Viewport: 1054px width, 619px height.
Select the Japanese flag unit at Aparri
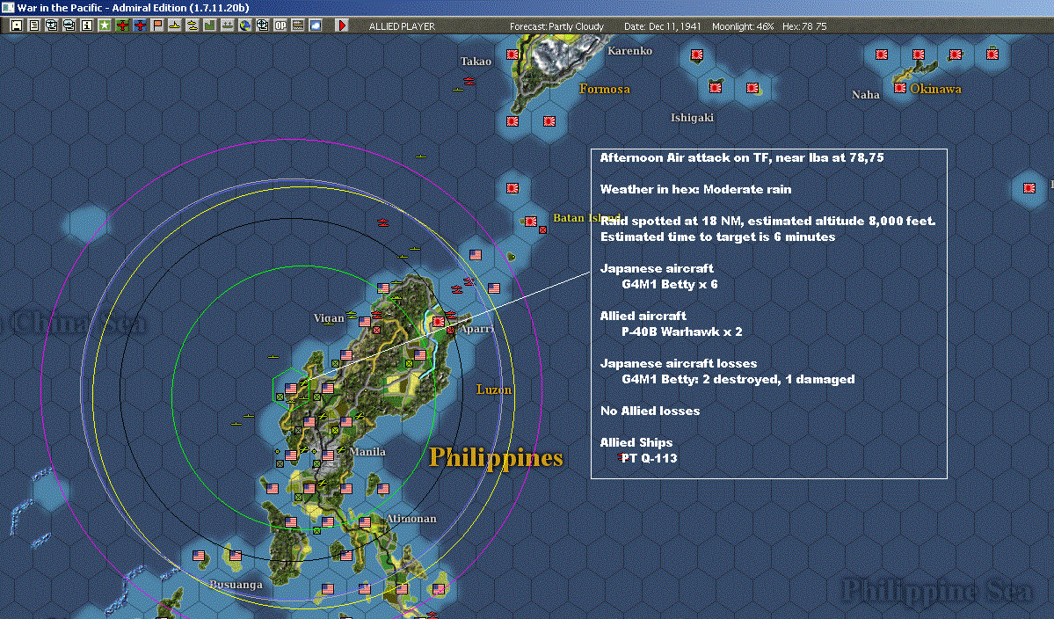coord(439,322)
